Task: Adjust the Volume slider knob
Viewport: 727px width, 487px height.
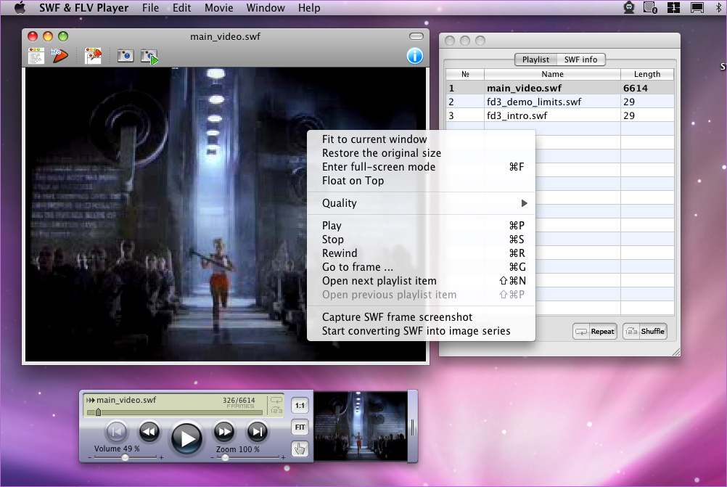Action: click(x=126, y=457)
